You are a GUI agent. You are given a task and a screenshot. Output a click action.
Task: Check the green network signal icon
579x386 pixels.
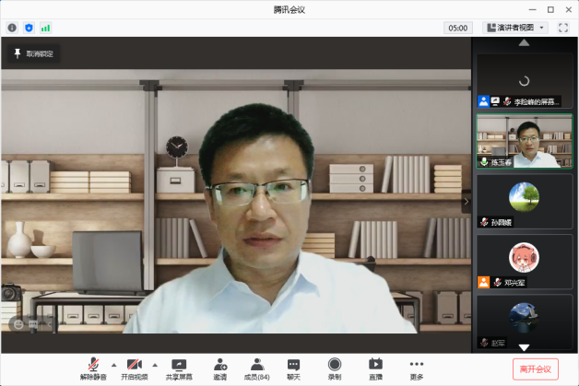point(45,28)
